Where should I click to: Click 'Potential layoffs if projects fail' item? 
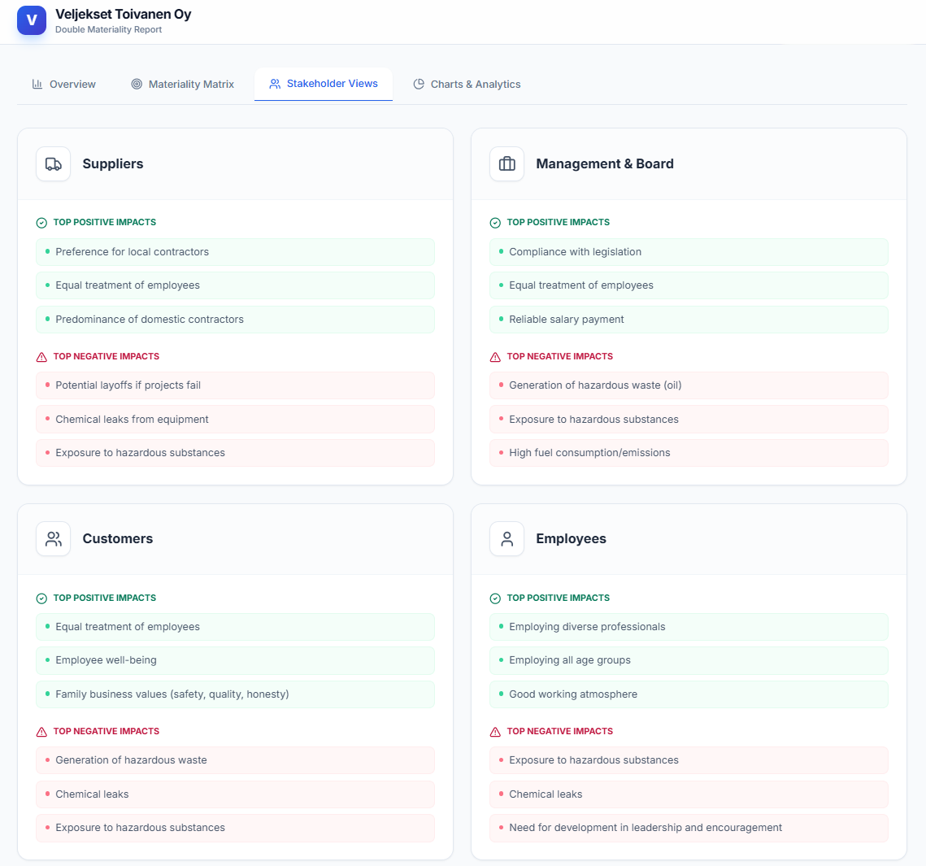[x=235, y=385]
